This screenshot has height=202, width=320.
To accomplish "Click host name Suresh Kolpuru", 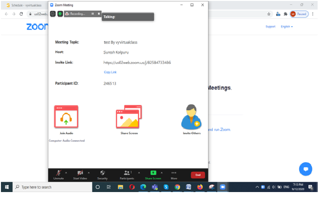I will pyautogui.click(x=116, y=52).
